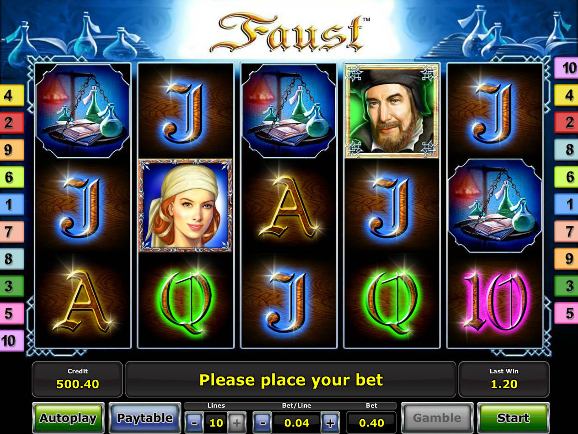Click the golden A symbol on middle reel
Screen dimensions: 578x434
coord(289,206)
